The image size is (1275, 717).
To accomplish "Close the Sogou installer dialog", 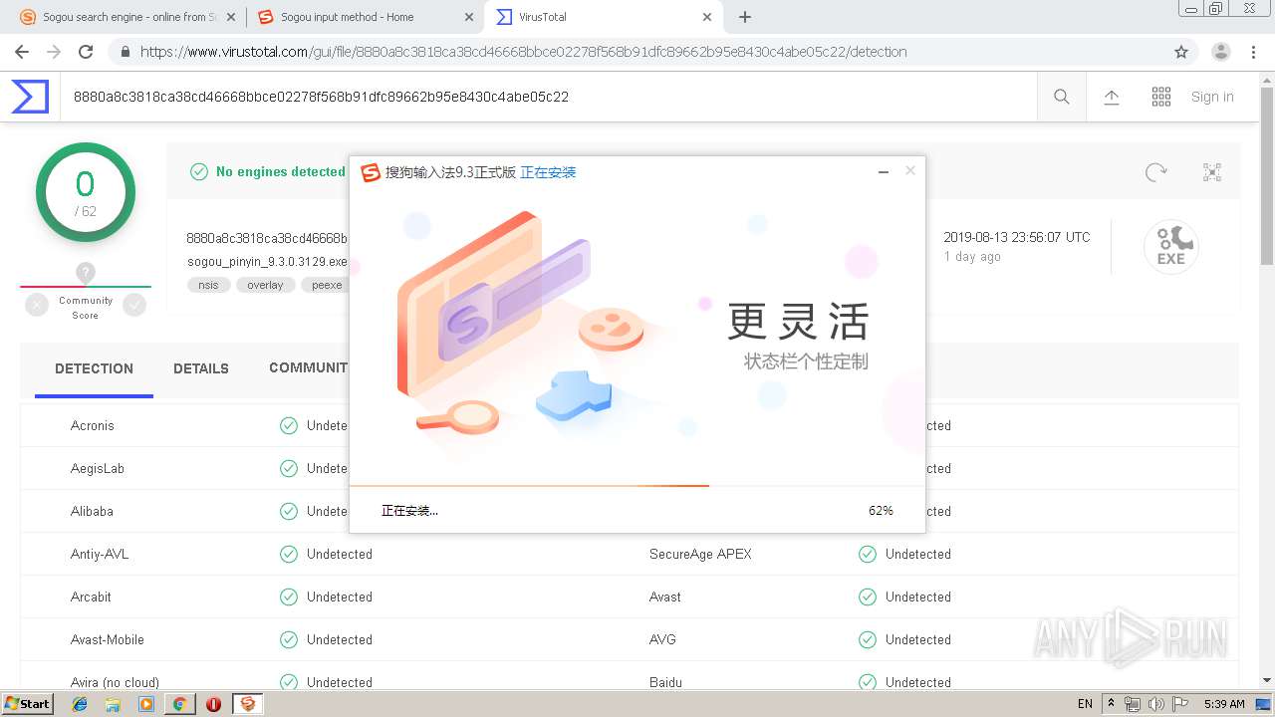I will (909, 171).
